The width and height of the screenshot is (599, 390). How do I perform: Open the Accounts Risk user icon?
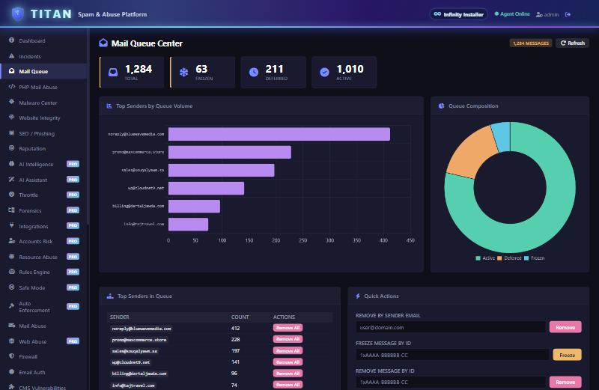coord(11,240)
